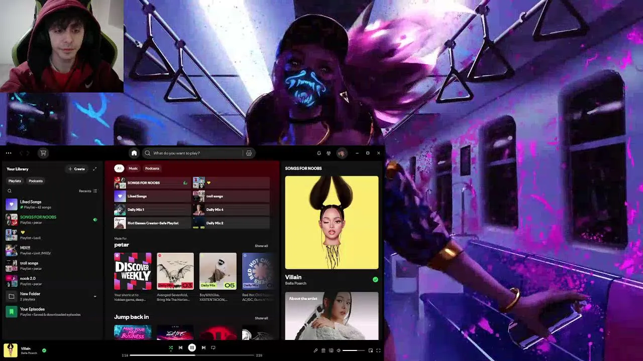Screen dimensions: 643x361
Task: Open the Spotify three-dots menu
Action: coord(9,153)
